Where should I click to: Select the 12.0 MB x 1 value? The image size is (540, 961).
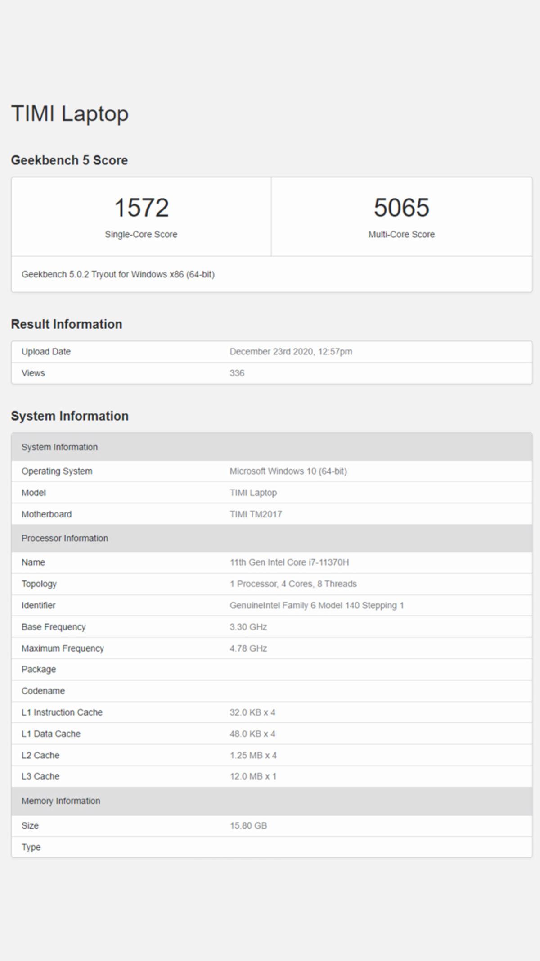click(253, 777)
